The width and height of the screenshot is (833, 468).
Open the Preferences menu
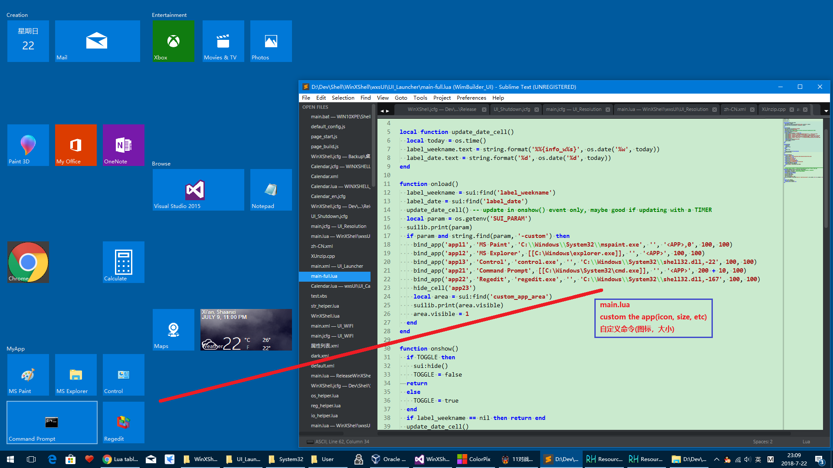tap(471, 98)
